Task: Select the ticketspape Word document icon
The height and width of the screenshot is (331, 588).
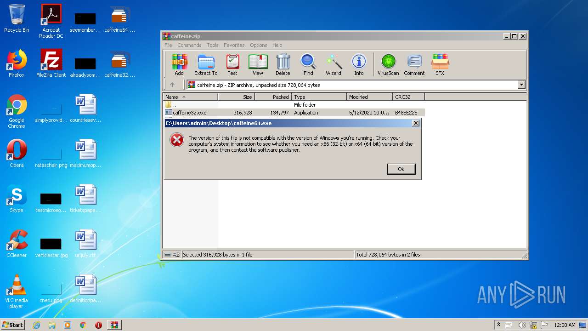Action: [x=85, y=199]
